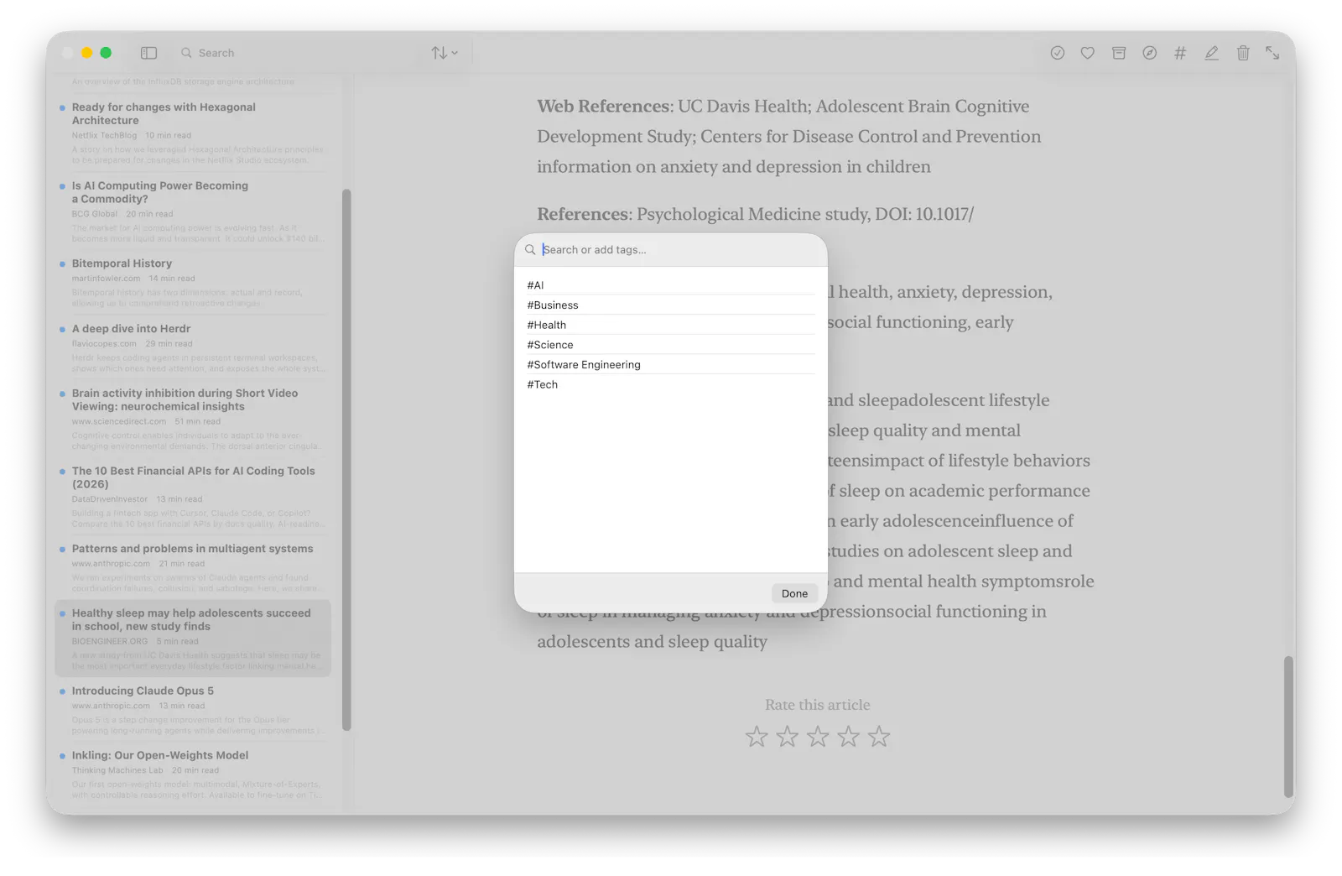The height and width of the screenshot is (876, 1342).
Task: Open article in browser compass icon
Action: [1149, 53]
